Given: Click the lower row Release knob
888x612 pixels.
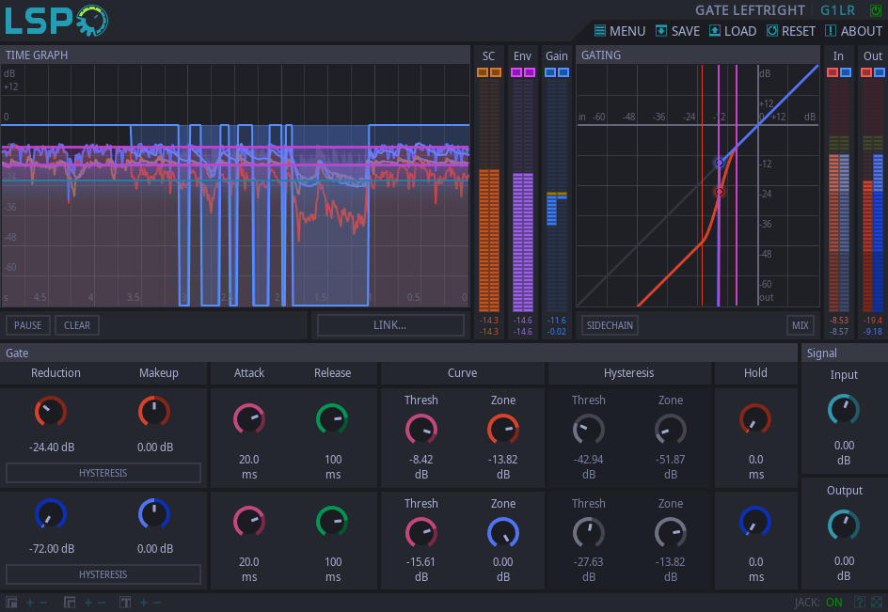Looking at the screenshot, I should [x=332, y=522].
